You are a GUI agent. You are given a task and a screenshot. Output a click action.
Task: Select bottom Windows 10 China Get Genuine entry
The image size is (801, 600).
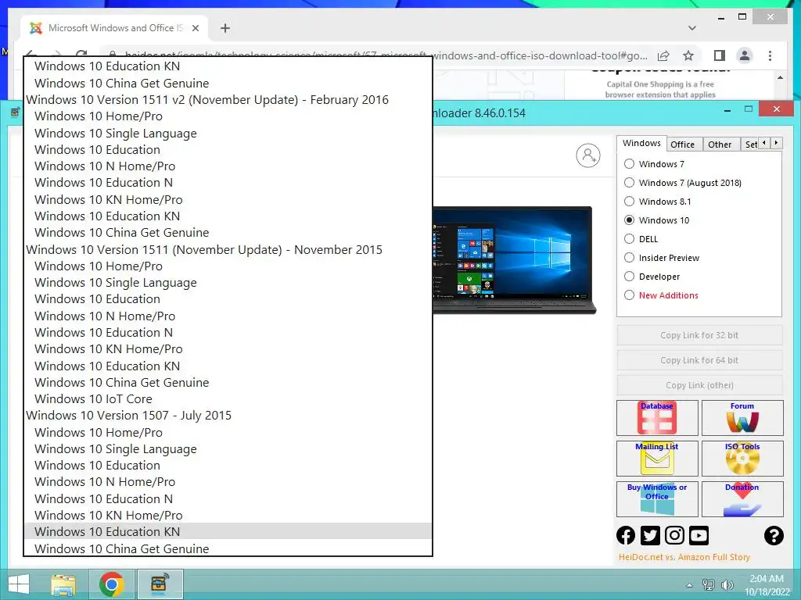pos(228,548)
